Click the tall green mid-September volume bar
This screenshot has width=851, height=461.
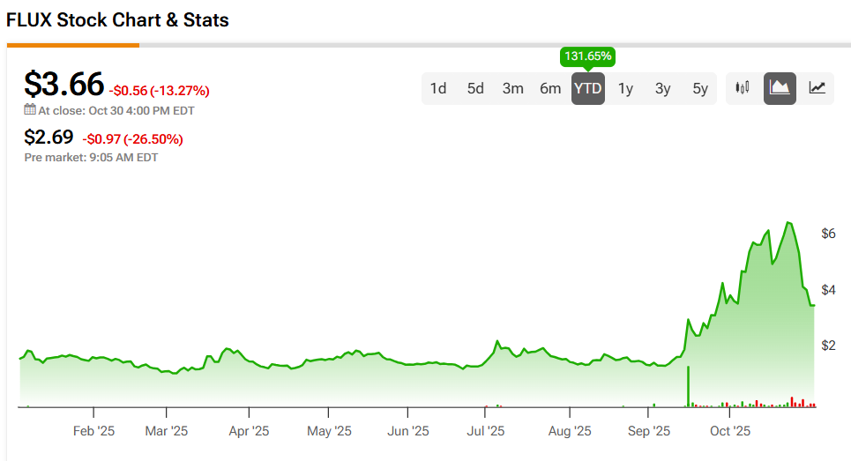coord(687,386)
